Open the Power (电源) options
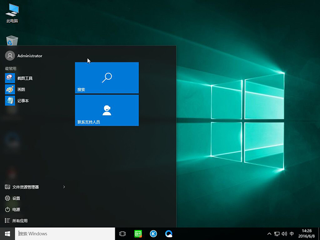Image resolution: width=320 pixels, height=240 pixels. coord(16,209)
